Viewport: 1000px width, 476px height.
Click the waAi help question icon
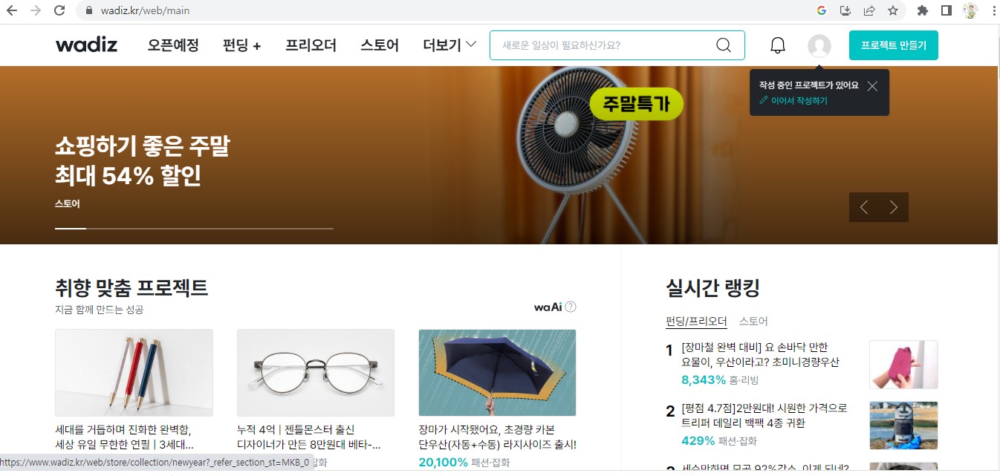(571, 307)
